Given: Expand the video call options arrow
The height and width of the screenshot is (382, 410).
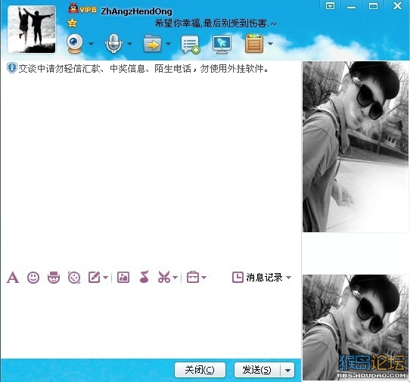Looking at the screenshot, I should [x=91, y=44].
